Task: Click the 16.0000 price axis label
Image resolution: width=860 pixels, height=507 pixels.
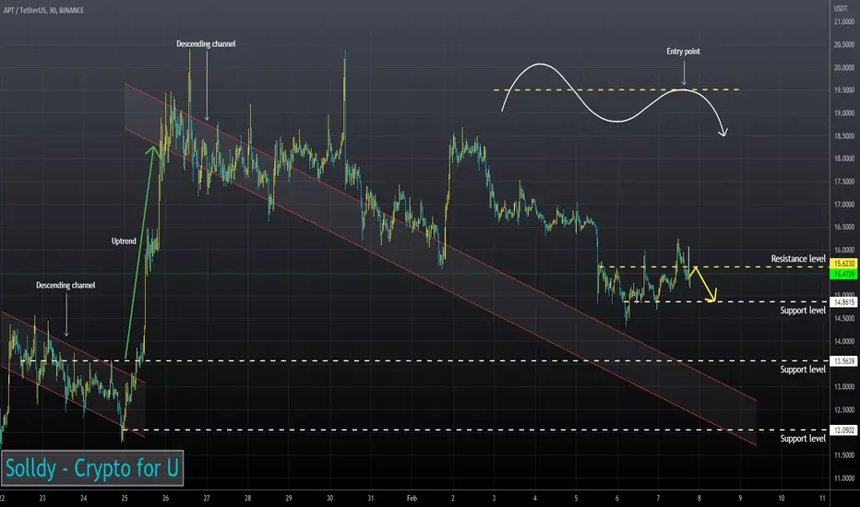Action: (x=844, y=250)
